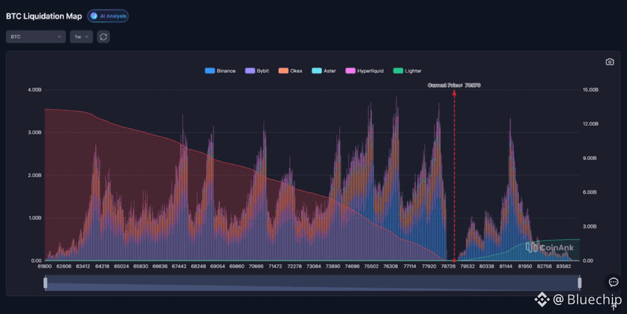Toggle Okex series in legend
This screenshot has height=314, width=627.
tap(290, 71)
